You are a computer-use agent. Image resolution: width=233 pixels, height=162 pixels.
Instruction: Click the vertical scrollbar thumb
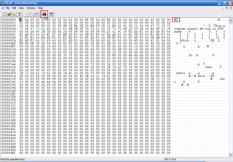[230, 22]
